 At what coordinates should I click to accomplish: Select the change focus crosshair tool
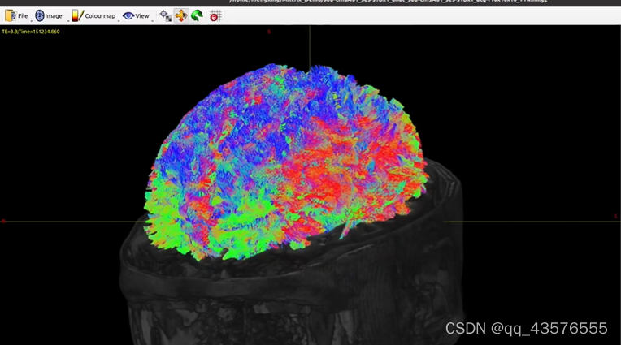click(x=166, y=15)
